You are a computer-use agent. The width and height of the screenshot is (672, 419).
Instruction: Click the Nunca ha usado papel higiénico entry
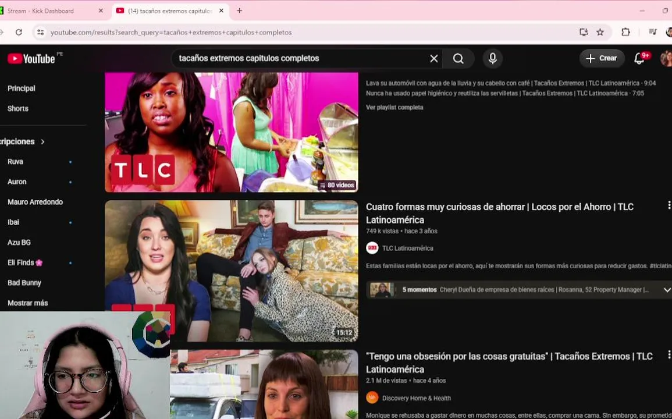pyautogui.click(x=505, y=93)
